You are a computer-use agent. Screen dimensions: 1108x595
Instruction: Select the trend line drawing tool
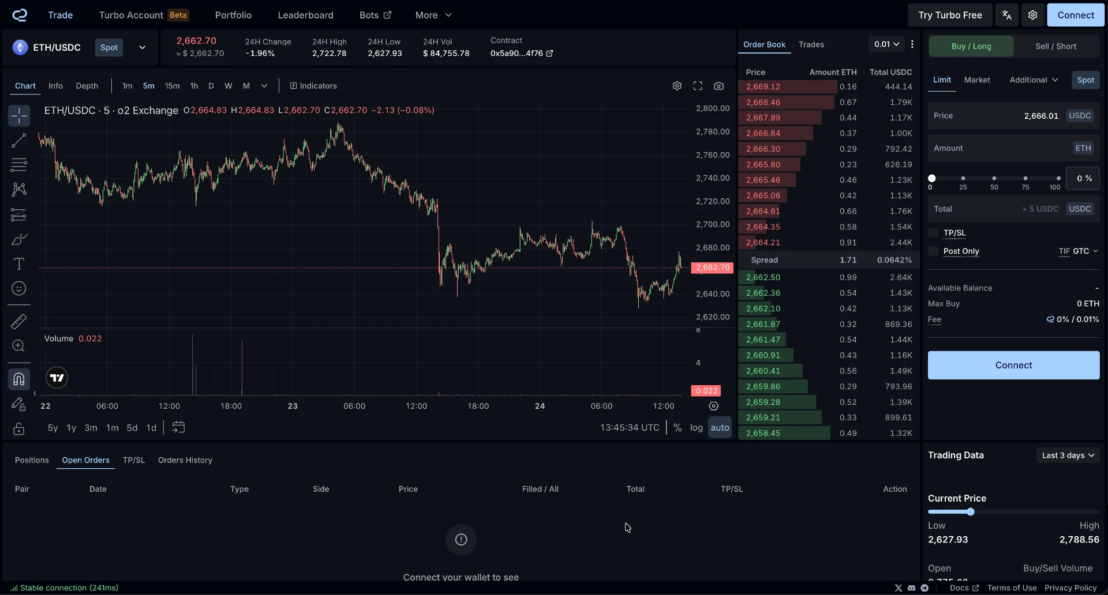(19, 140)
